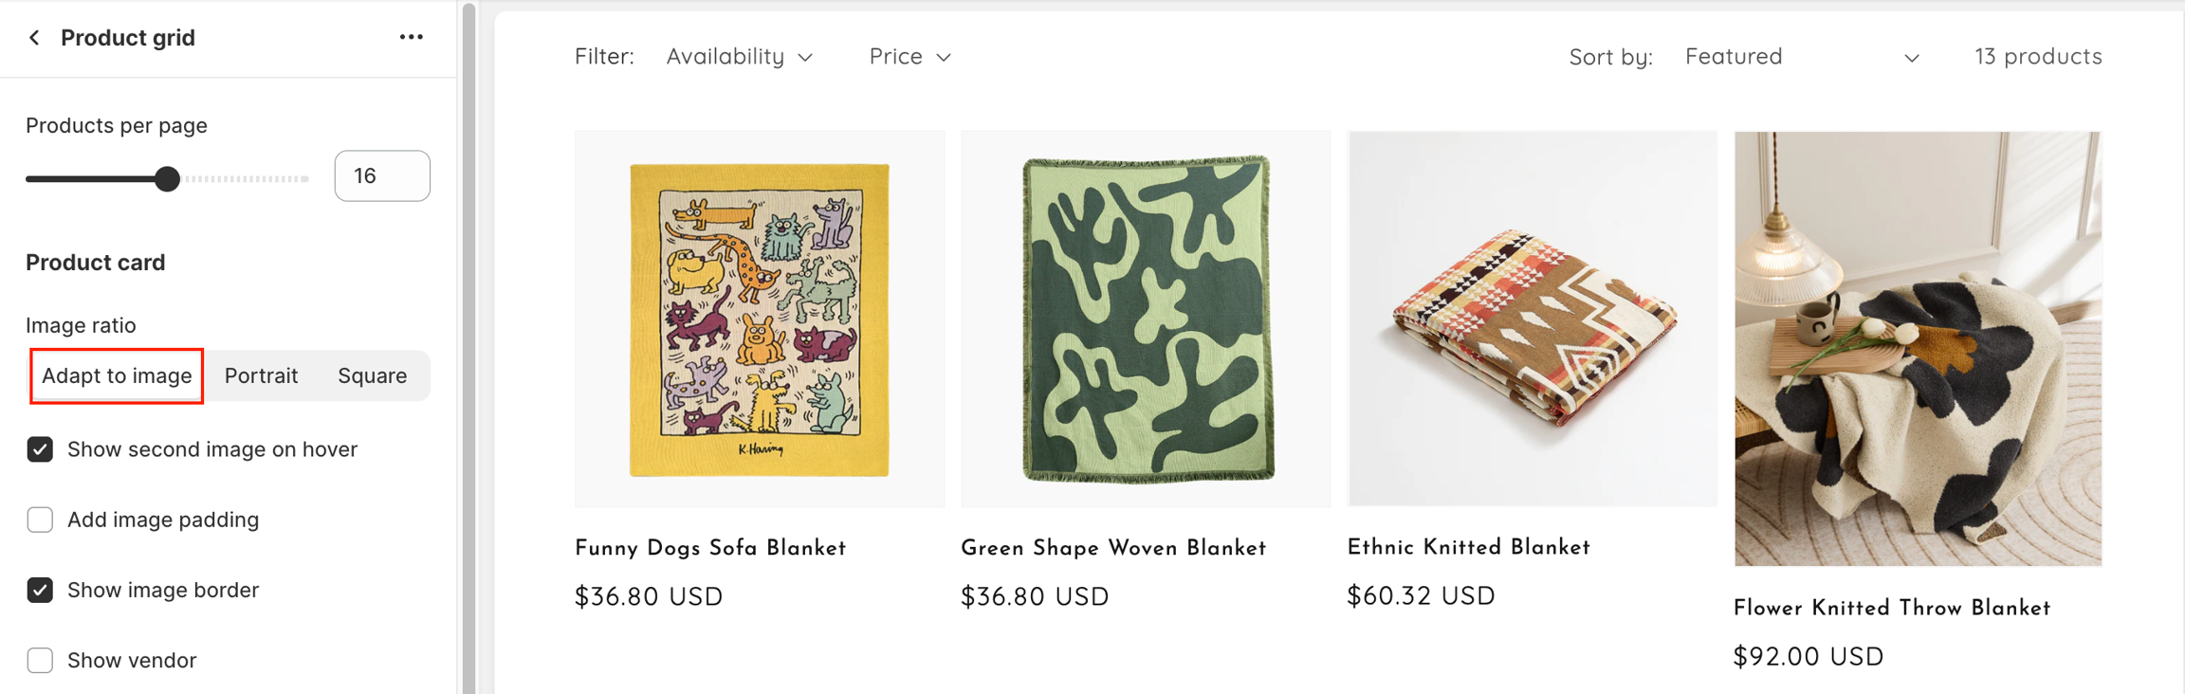Enable Add image padding checkbox
This screenshot has width=2185, height=694.
point(40,520)
